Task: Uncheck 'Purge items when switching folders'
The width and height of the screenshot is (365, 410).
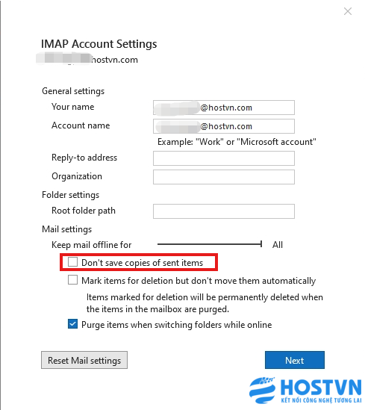Action: click(x=72, y=324)
